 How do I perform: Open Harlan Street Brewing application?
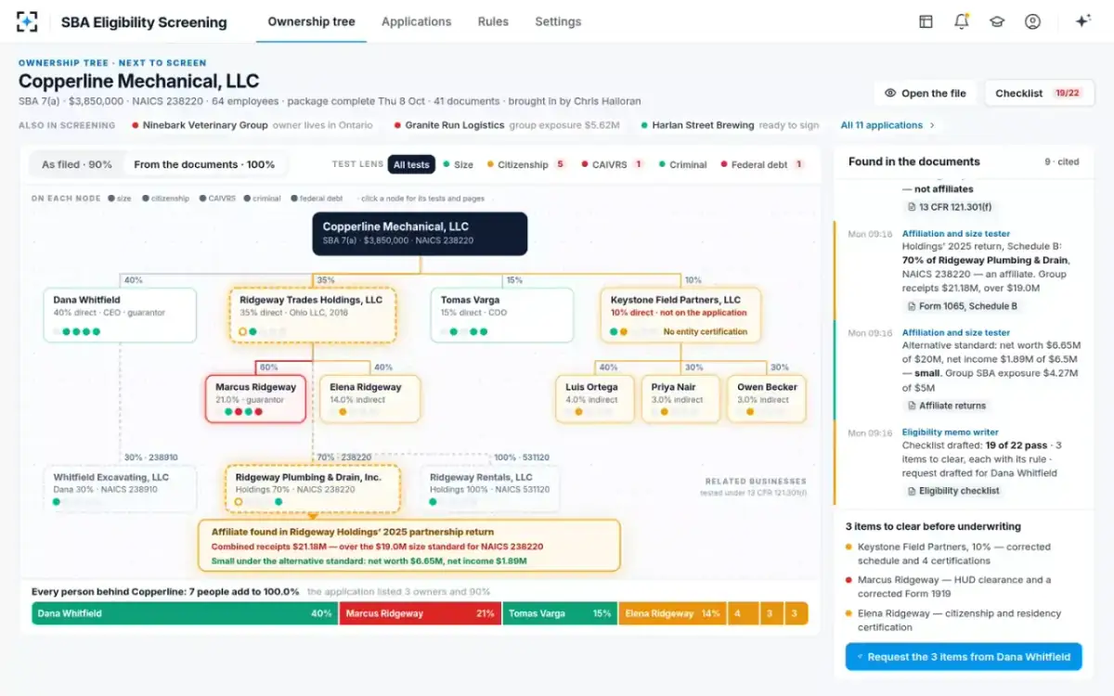click(x=731, y=125)
